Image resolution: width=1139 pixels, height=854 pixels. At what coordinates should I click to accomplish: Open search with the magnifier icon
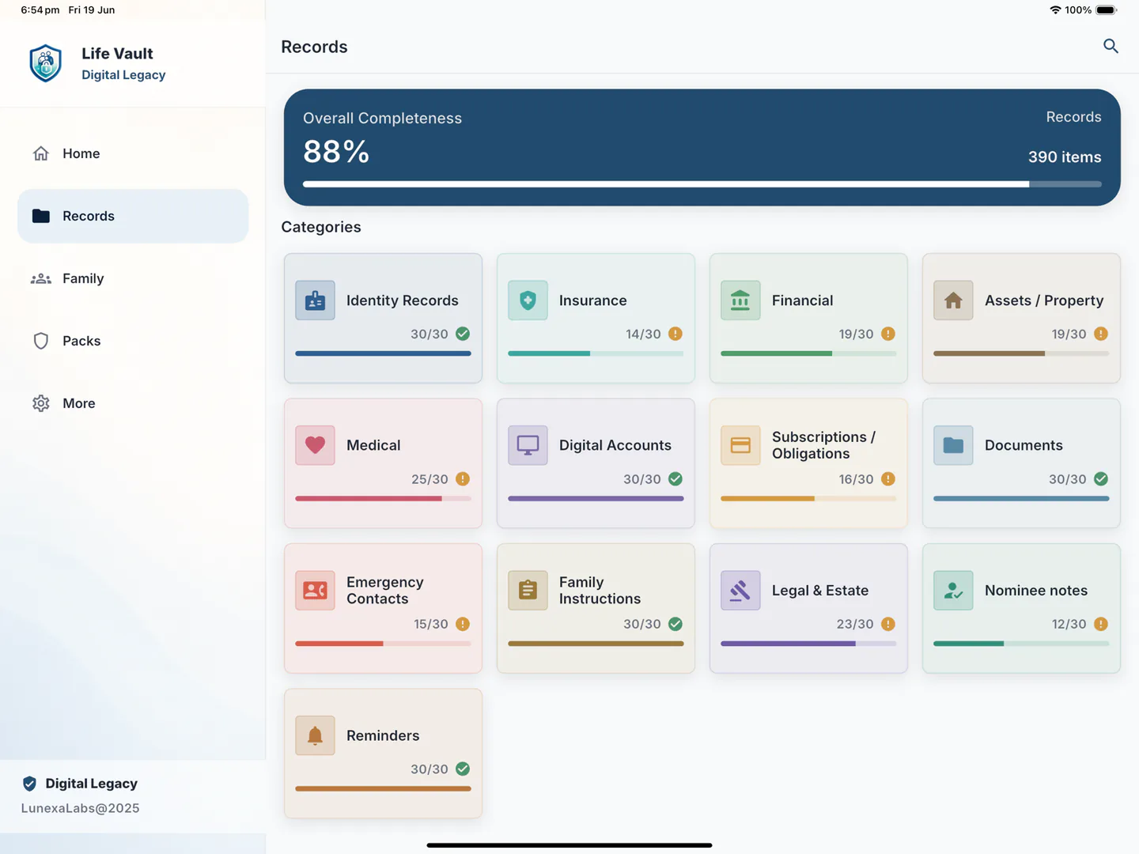1111,47
